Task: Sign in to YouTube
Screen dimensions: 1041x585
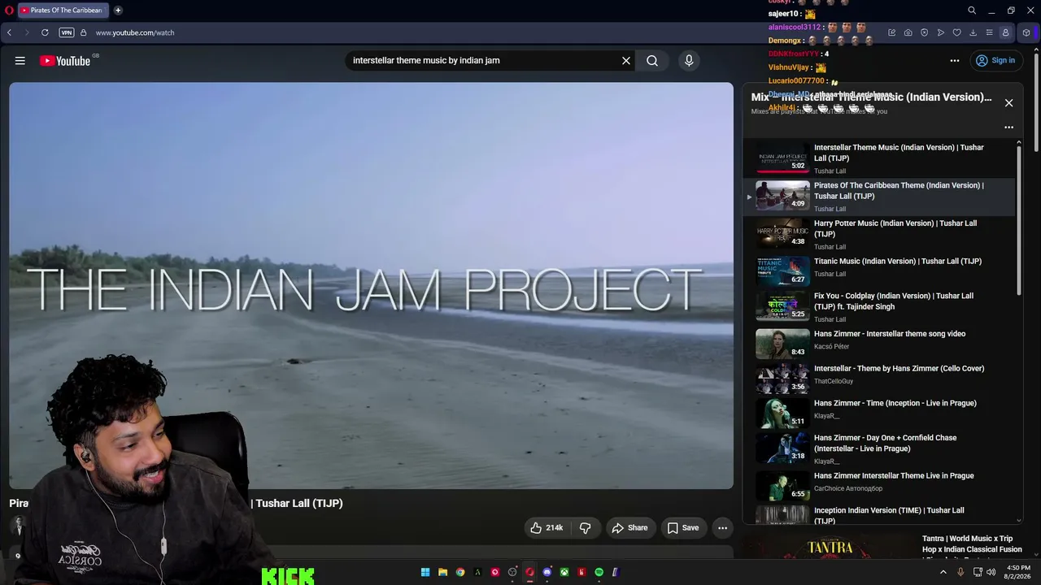Action: pyautogui.click(x=995, y=61)
